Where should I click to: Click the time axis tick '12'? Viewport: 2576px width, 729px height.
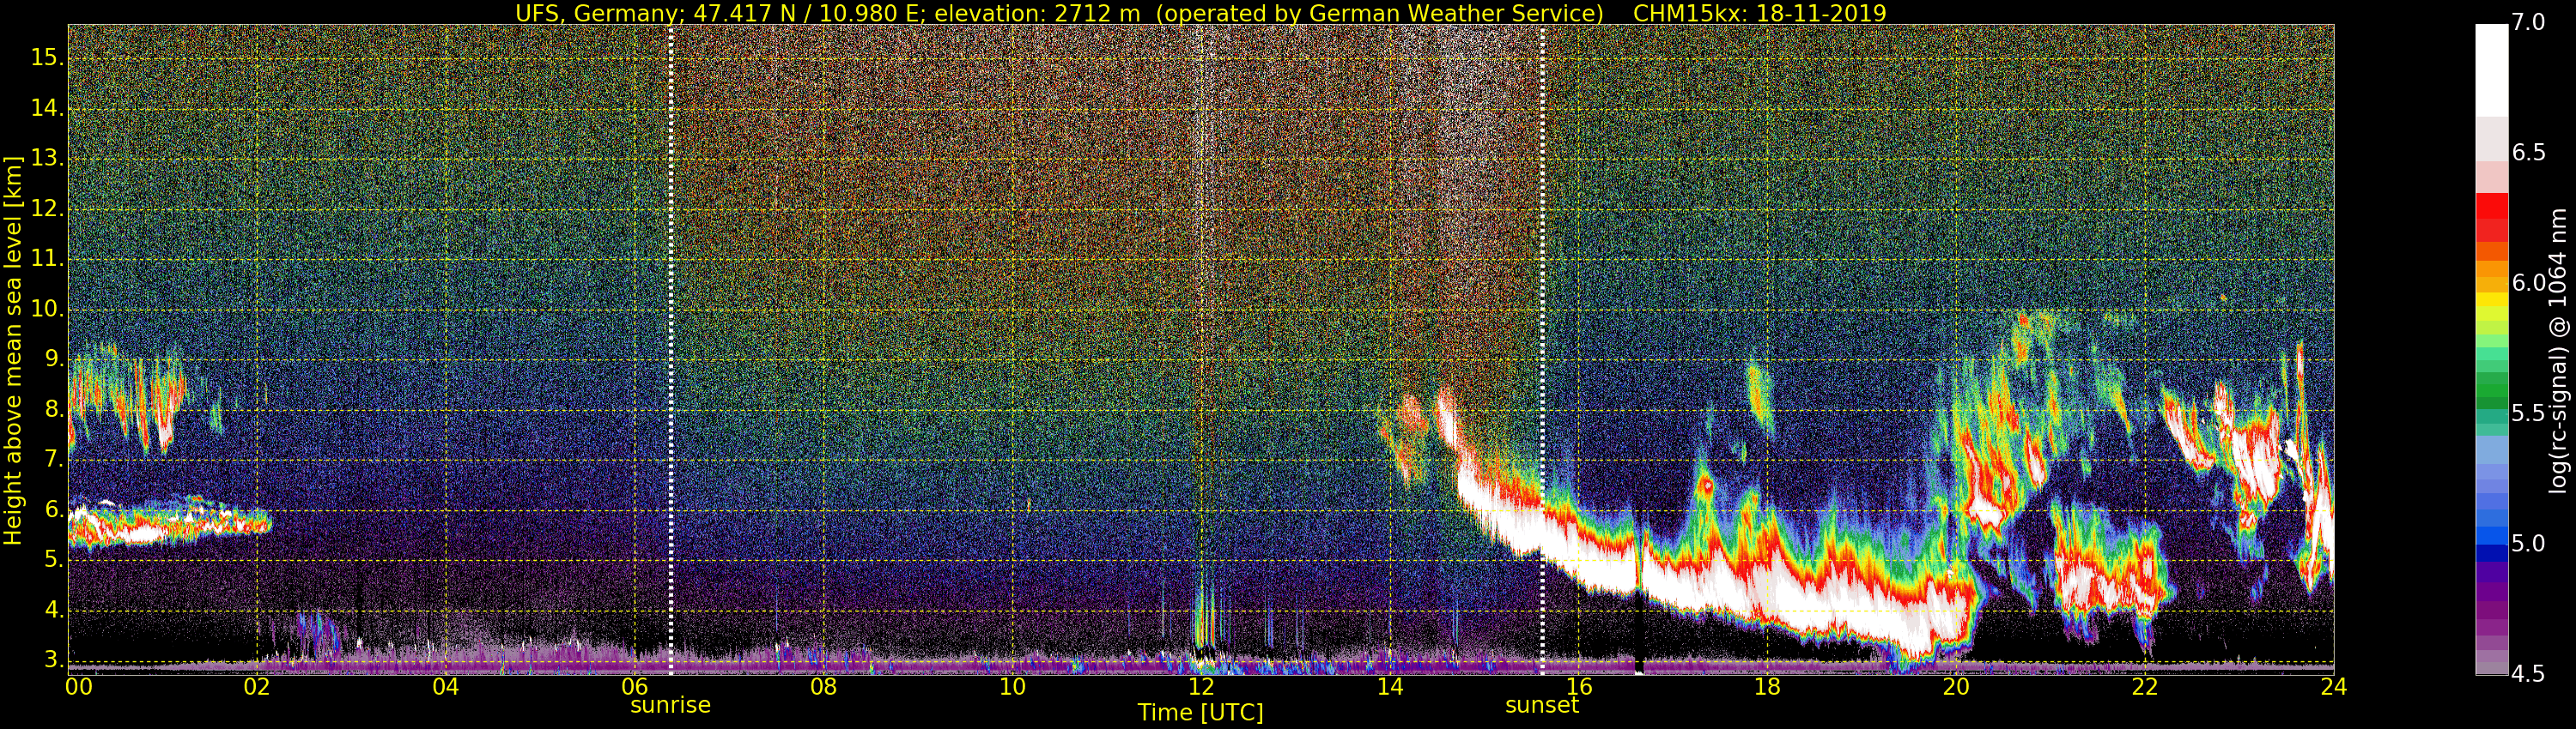pos(1201,686)
